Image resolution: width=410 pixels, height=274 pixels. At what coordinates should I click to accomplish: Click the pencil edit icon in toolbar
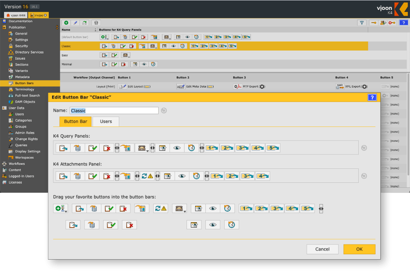coord(75,23)
